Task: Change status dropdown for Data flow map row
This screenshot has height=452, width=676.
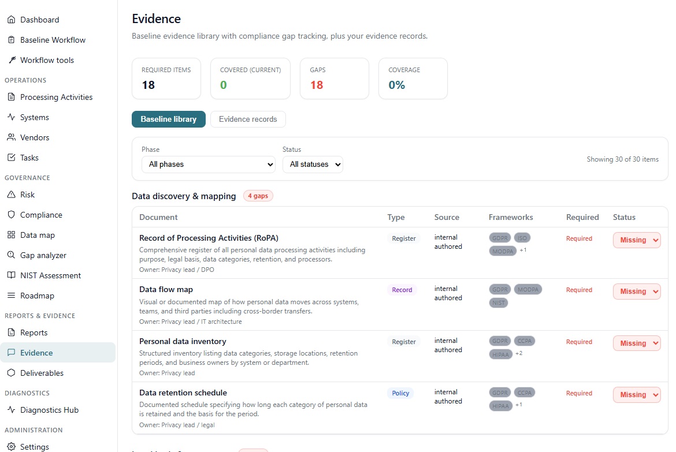Action: coord(636,292)
